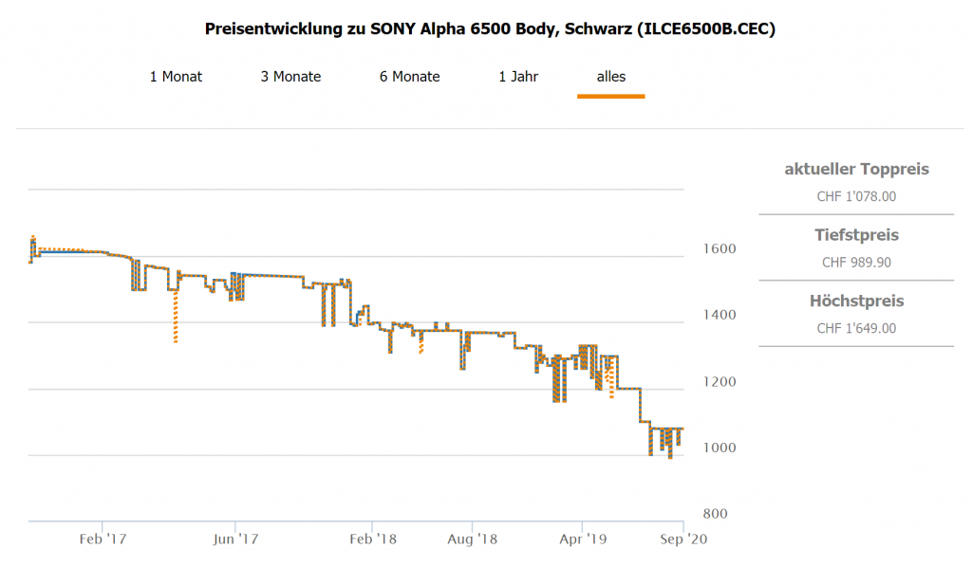Click the 'Höchstpreis' heading
972x567 pixels.
(856, 302)
